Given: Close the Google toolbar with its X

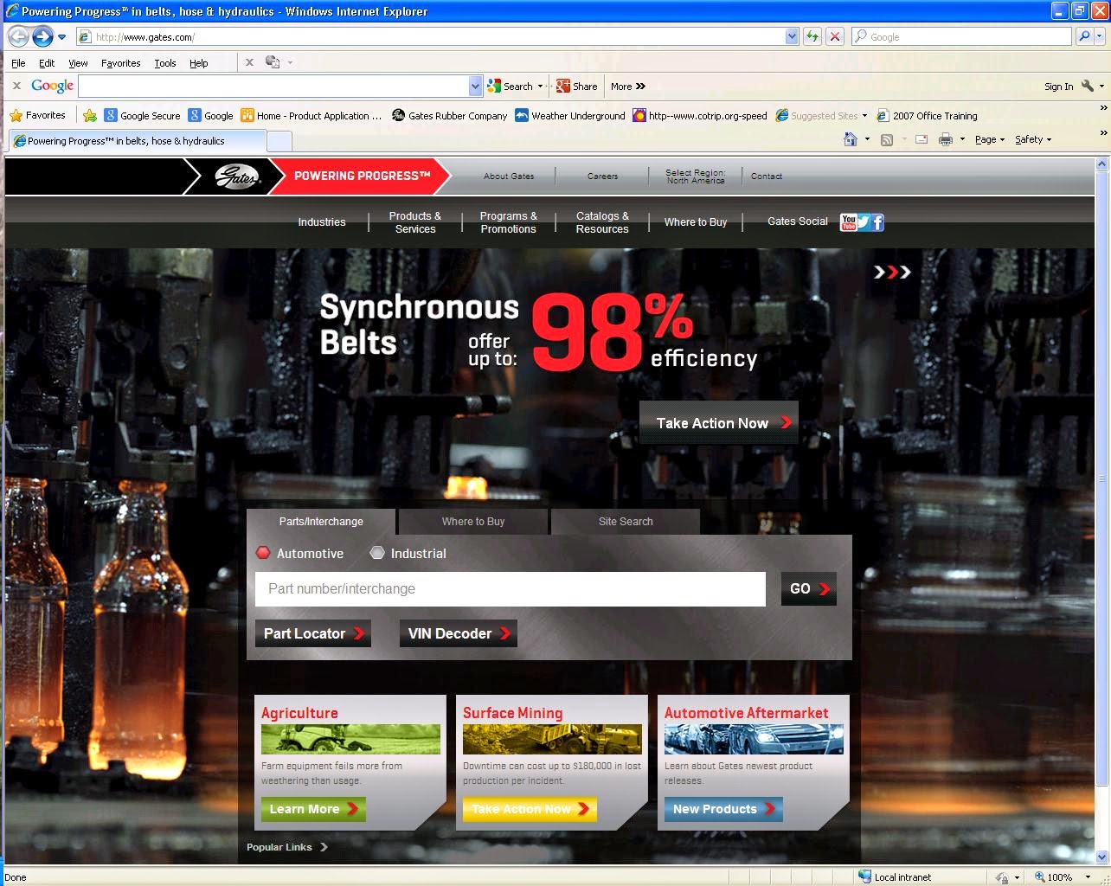Looking at the screenshot, I should pyautogui.click(x=16, y=86).
